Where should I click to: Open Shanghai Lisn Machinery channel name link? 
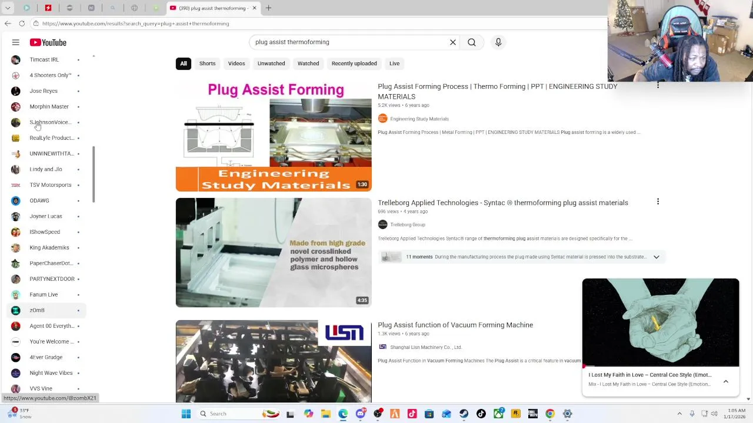(x=426, y=347)
